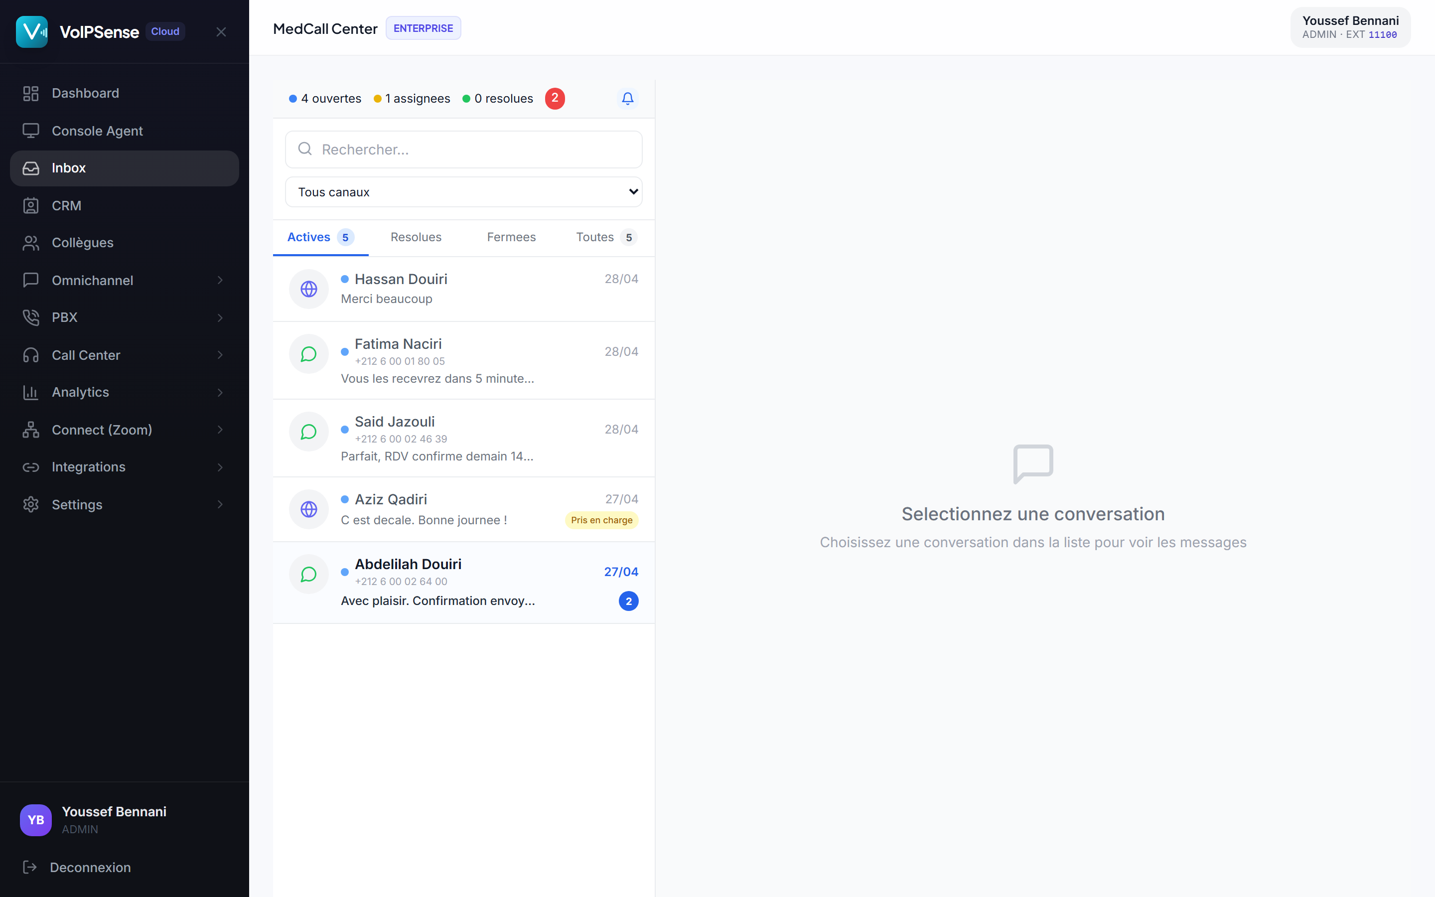Click Said Jazouli's chat bubble avatar
Screen dimensions: 1435x897
click(x=309, y=432)
